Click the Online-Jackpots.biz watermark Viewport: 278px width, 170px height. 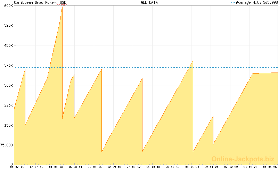coord(243,159)
